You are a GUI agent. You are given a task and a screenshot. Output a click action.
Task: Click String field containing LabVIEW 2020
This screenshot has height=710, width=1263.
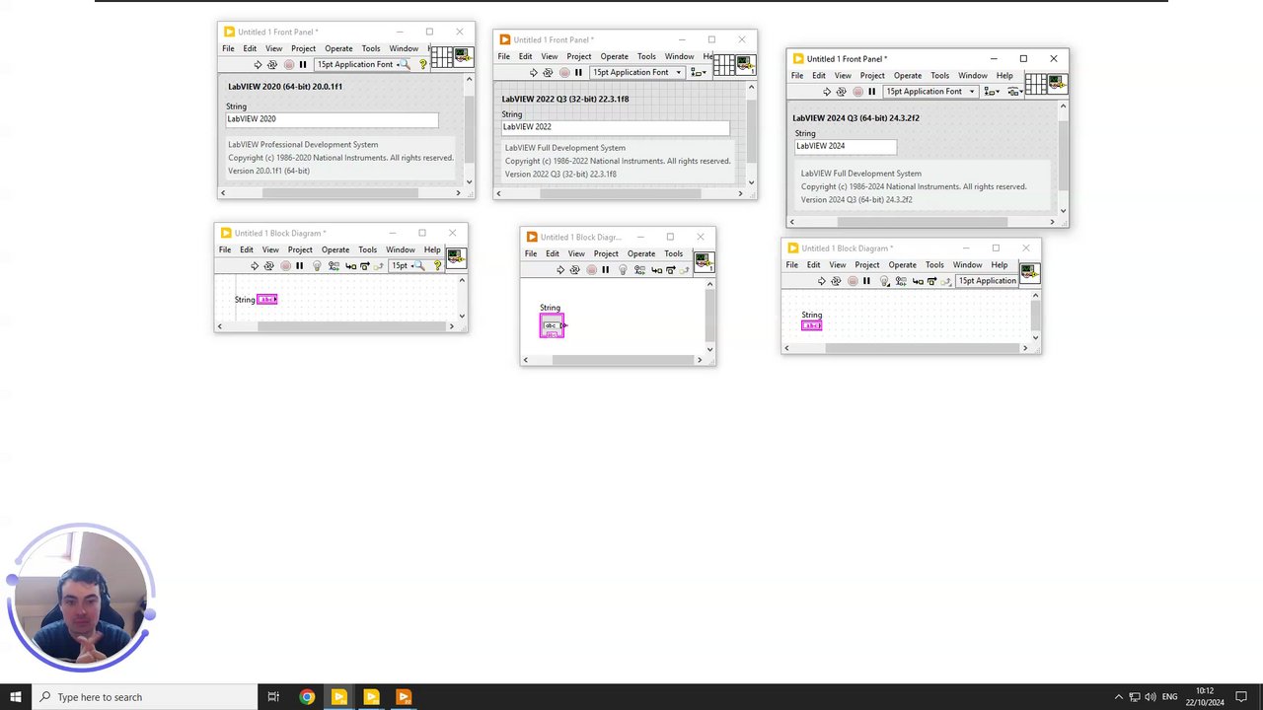(x=332, y=119)
